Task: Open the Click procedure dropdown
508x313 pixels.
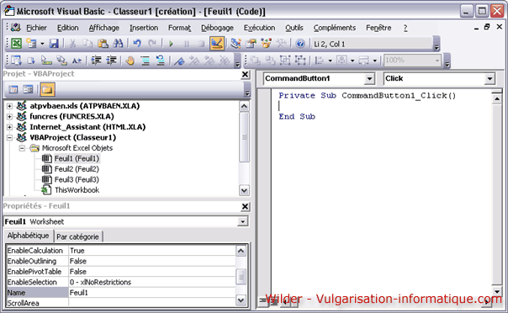Action: [x=489, y=78]
